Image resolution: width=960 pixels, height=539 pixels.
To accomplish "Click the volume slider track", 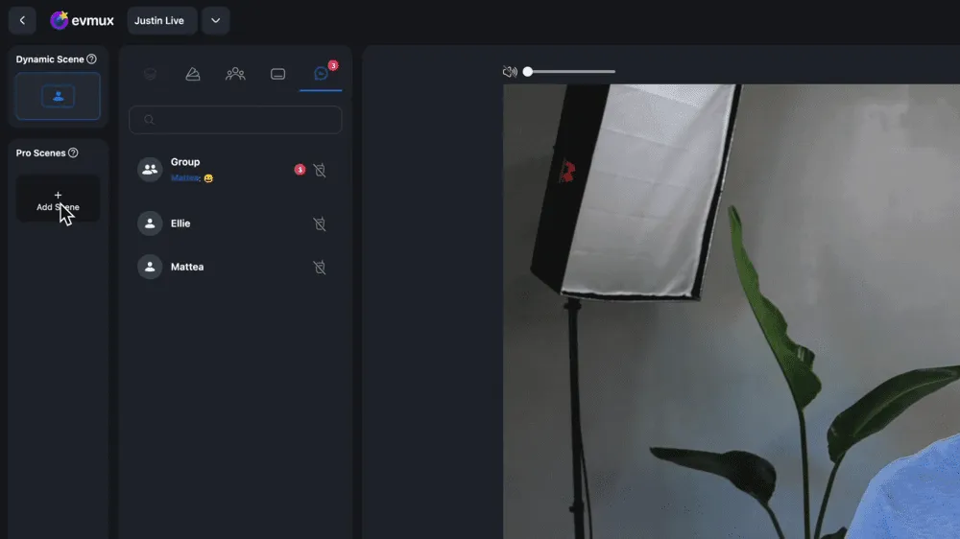I will [x=571, y=72].
